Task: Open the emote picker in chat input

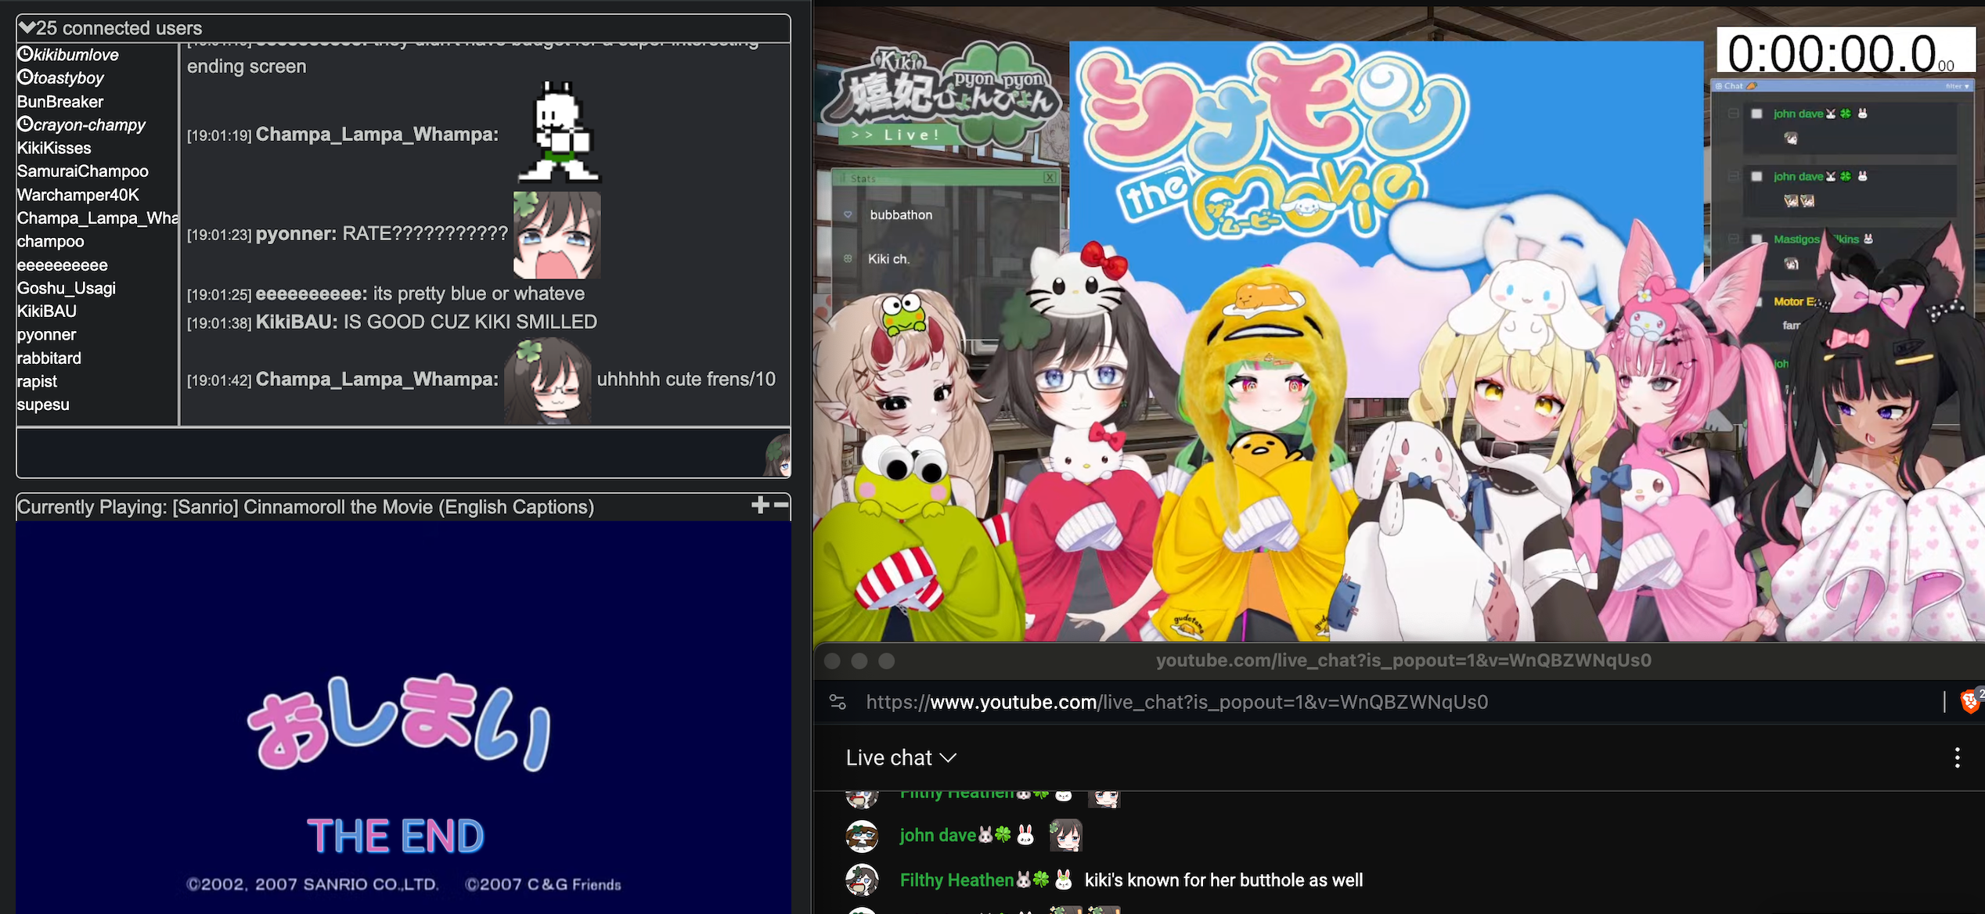Action: (x=777, y=455)
